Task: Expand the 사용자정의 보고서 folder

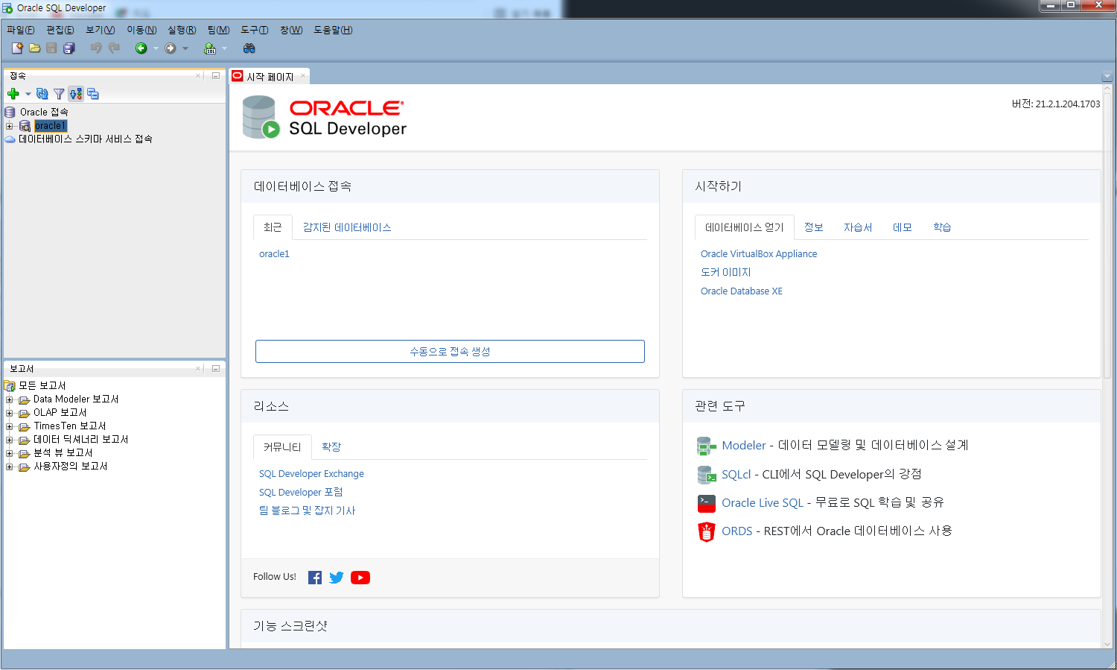Action: click(x=9, y=467)
